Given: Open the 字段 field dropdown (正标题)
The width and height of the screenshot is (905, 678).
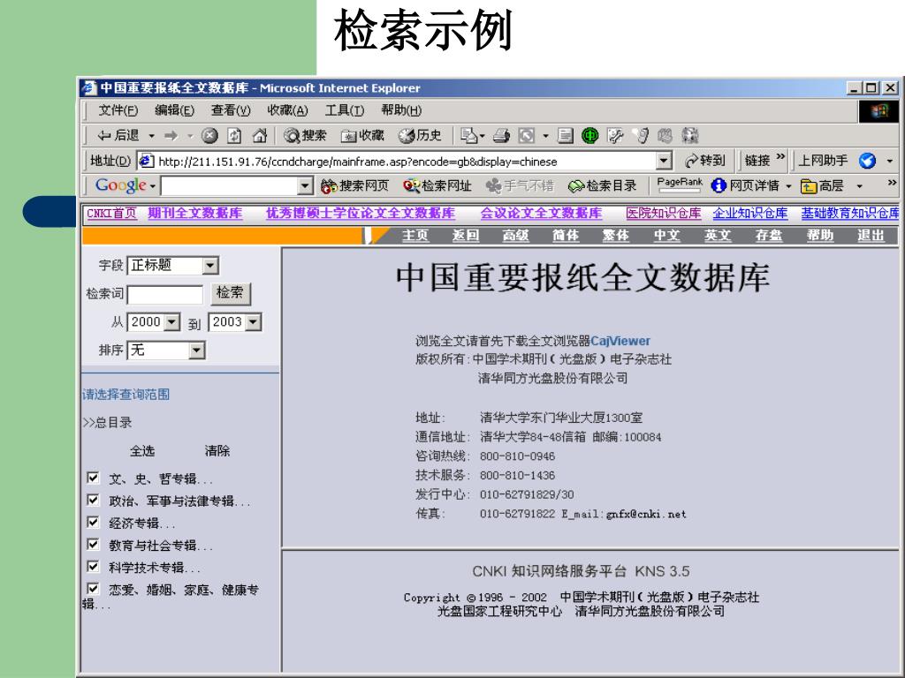Looking at the screenshot, I should coord(210,266).
